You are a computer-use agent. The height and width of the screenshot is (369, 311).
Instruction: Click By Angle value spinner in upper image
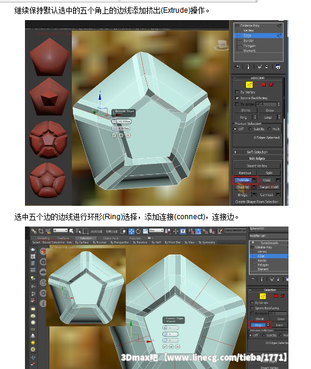tap(279, 104)
